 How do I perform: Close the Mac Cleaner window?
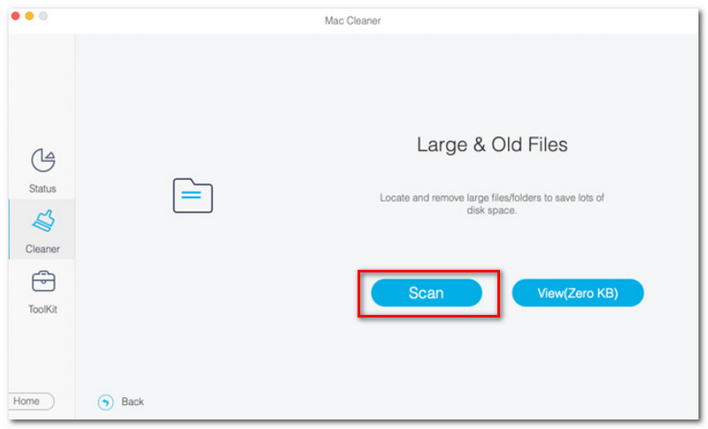coord(15,16)
